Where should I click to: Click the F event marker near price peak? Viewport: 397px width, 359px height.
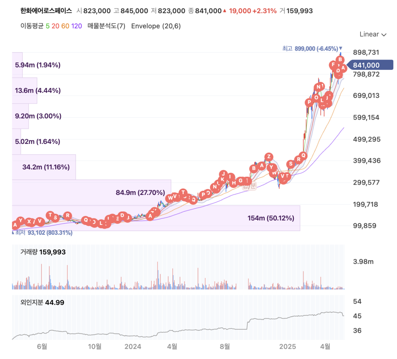point(333,65)
